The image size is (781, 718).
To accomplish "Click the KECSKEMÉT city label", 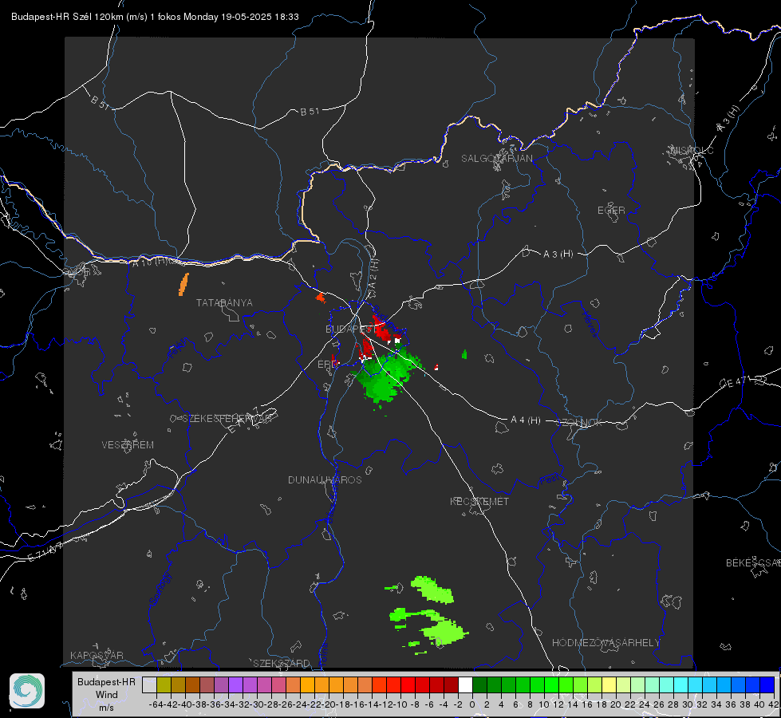I will pos(479,501).
